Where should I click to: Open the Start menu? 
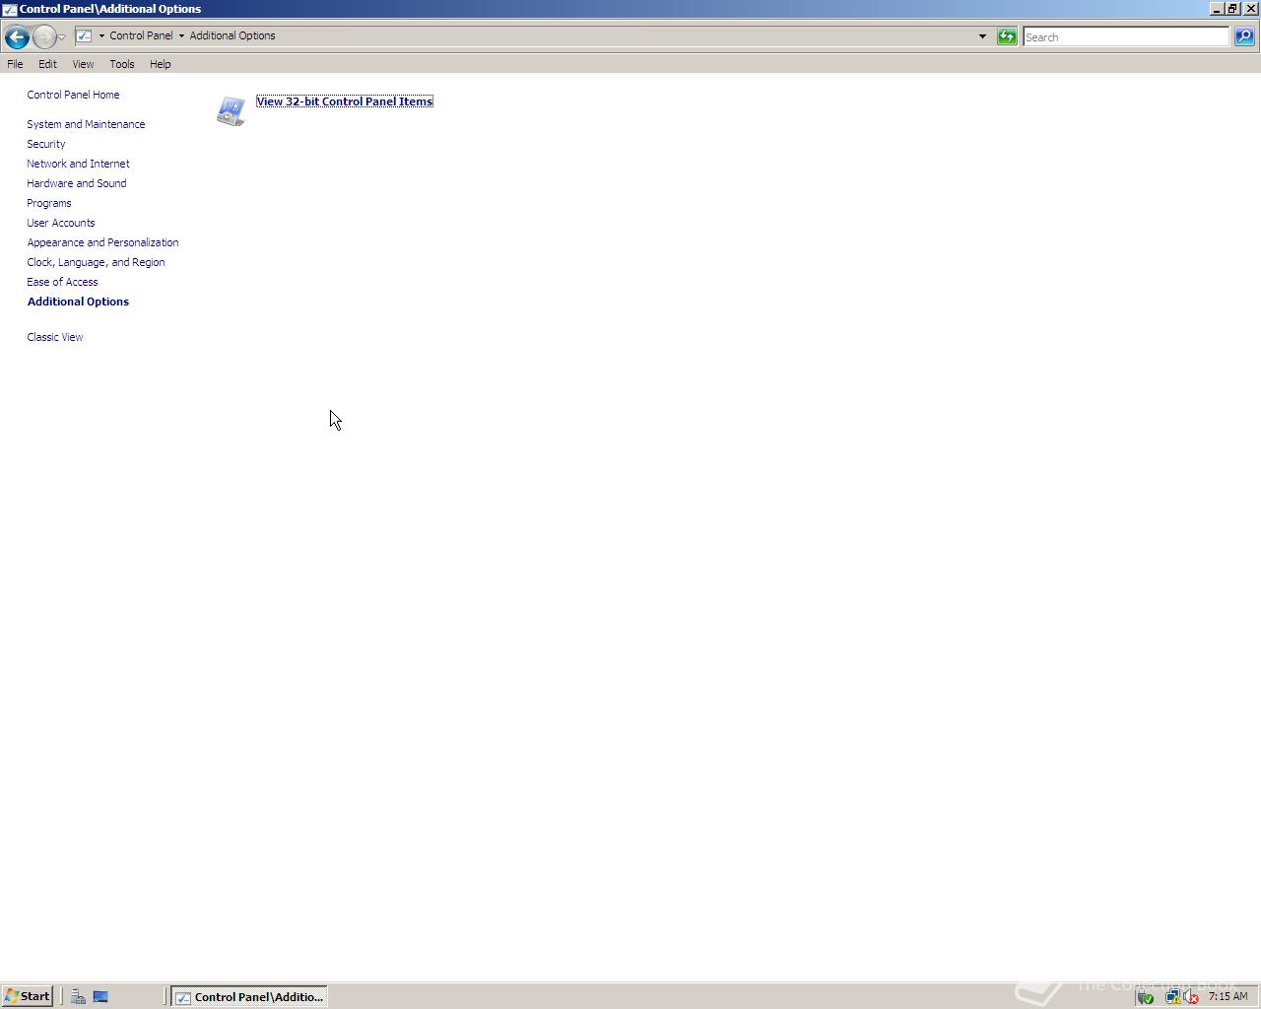(x=28, y=996)
